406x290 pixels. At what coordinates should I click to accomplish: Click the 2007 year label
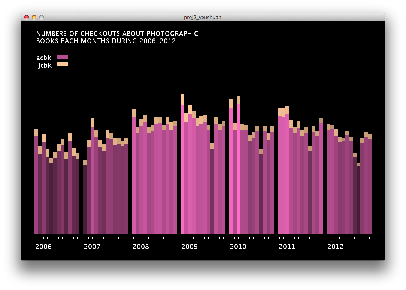pyautogui.click(x=92, y=247)
